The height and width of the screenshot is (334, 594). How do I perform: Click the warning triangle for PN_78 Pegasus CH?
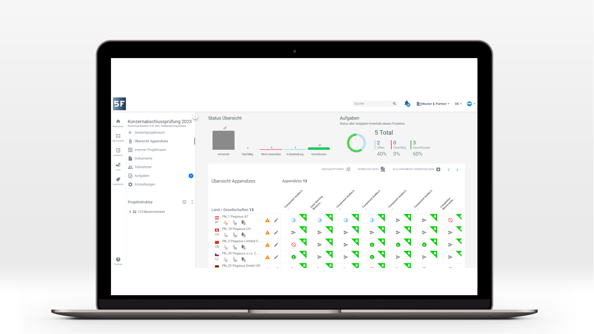267,233
